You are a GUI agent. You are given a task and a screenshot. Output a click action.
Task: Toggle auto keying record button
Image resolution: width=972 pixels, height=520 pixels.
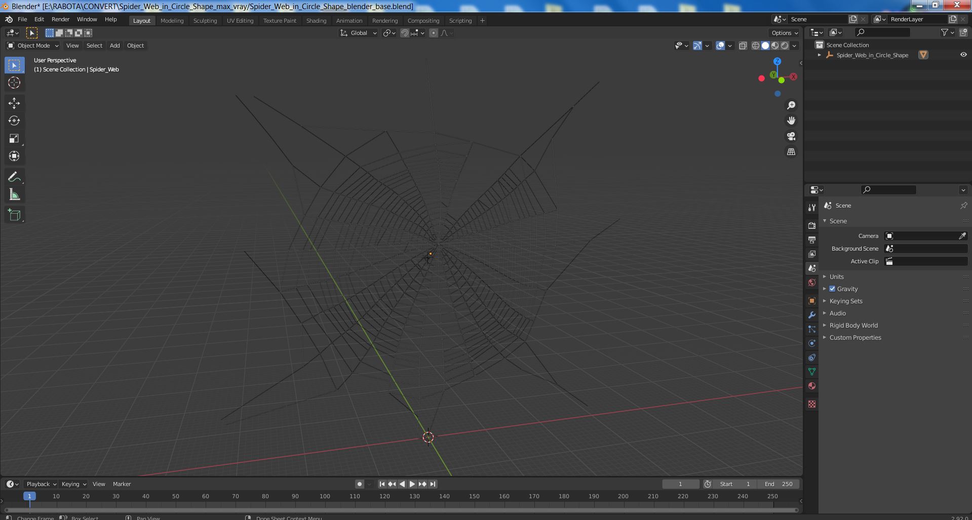click(x=359, y=484)
